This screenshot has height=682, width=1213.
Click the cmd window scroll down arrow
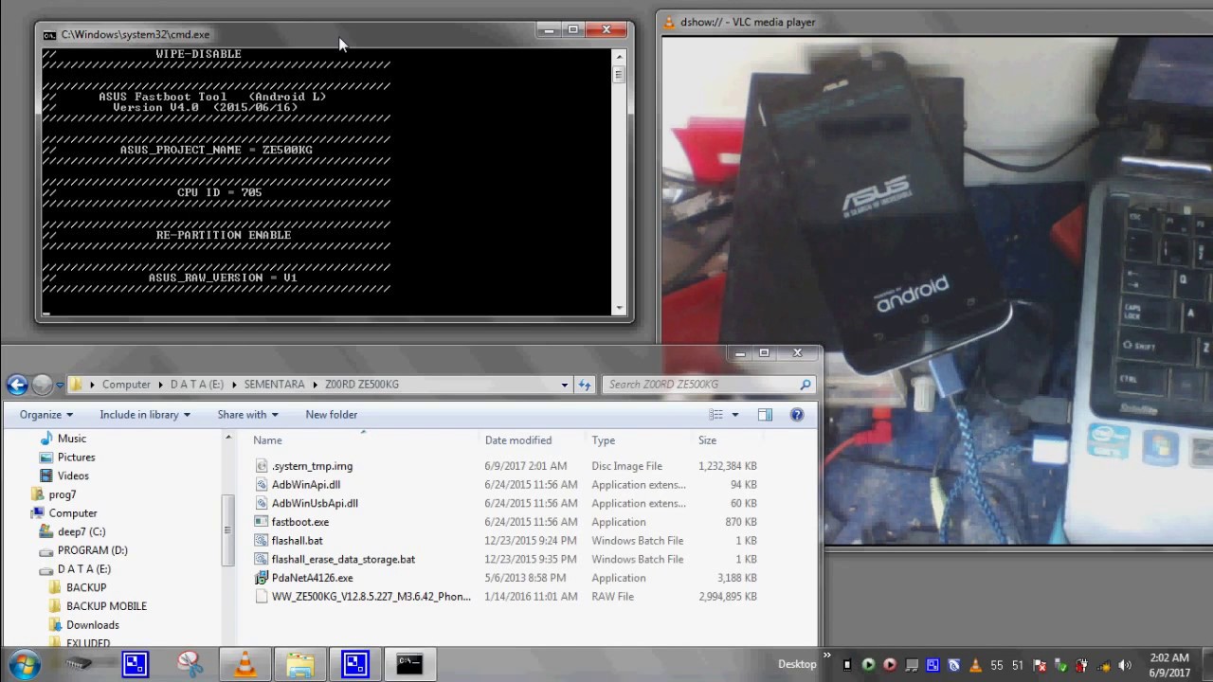(619, 308)
